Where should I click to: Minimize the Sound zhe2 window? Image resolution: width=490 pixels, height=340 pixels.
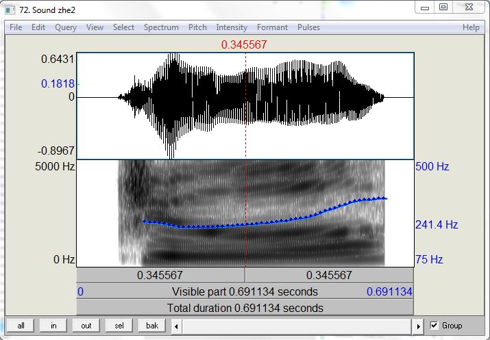pyautogui.click(x=425, y=8)
